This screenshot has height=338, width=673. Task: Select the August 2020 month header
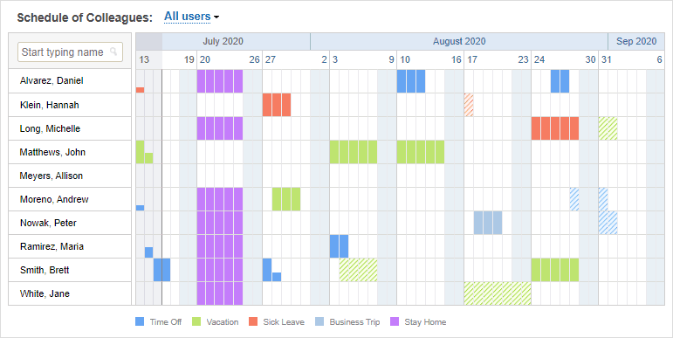pyautogui.click(x=459, y=41)
